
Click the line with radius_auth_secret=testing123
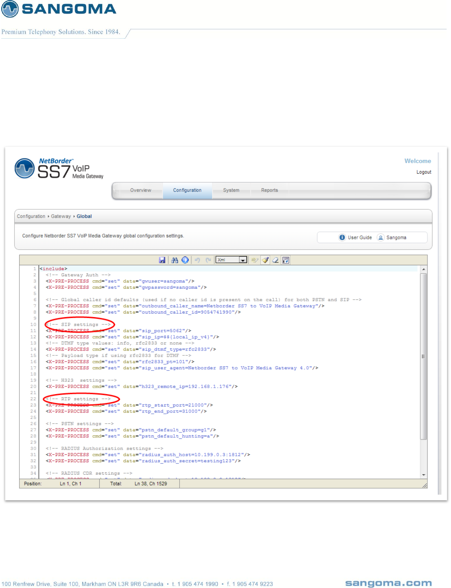click(x=143, y=461)
